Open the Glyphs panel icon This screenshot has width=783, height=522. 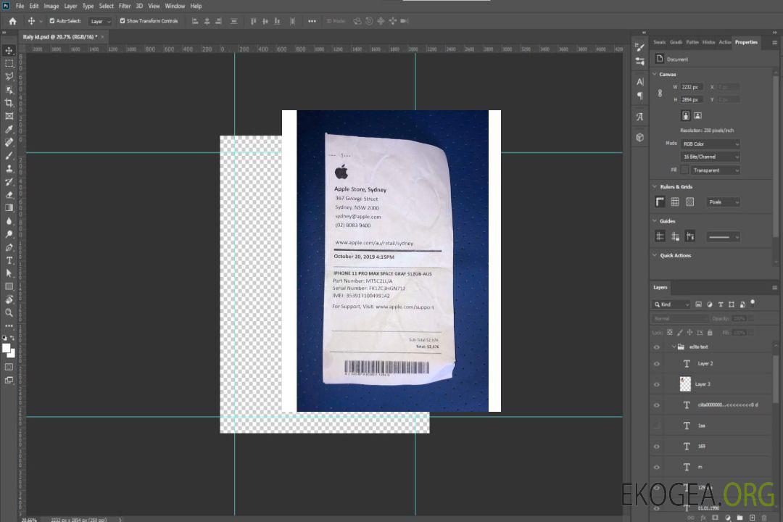[x=640, y=117]
